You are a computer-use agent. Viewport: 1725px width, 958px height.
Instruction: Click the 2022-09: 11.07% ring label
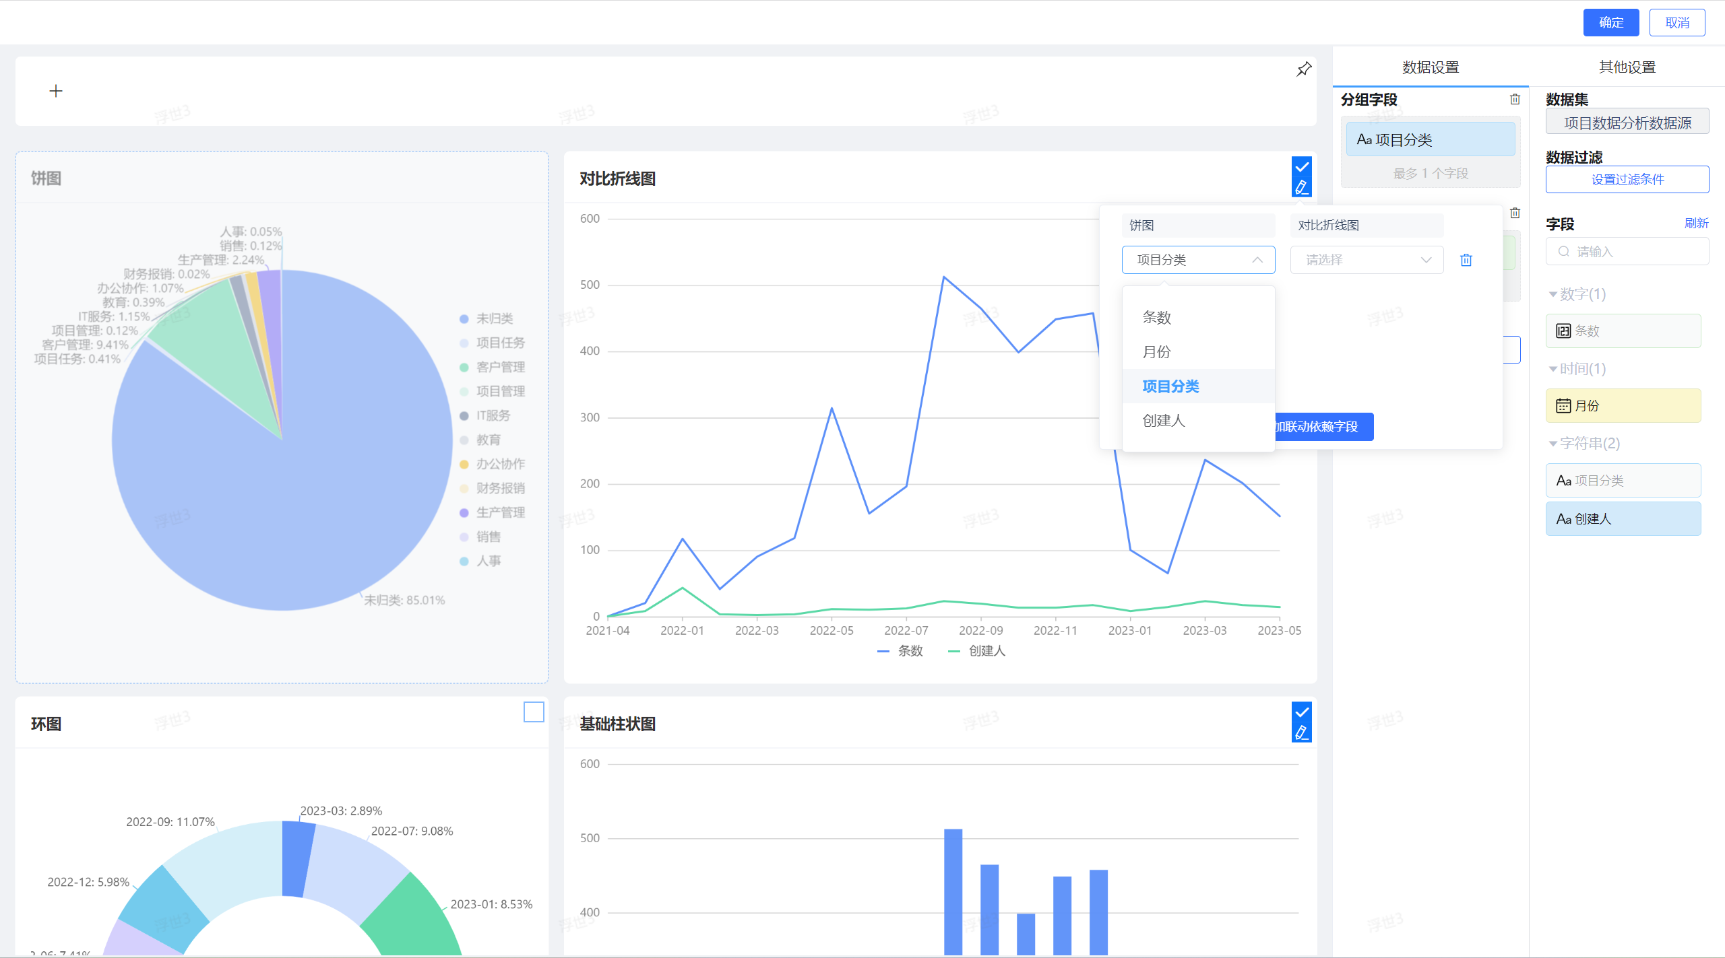coord(170,822)
